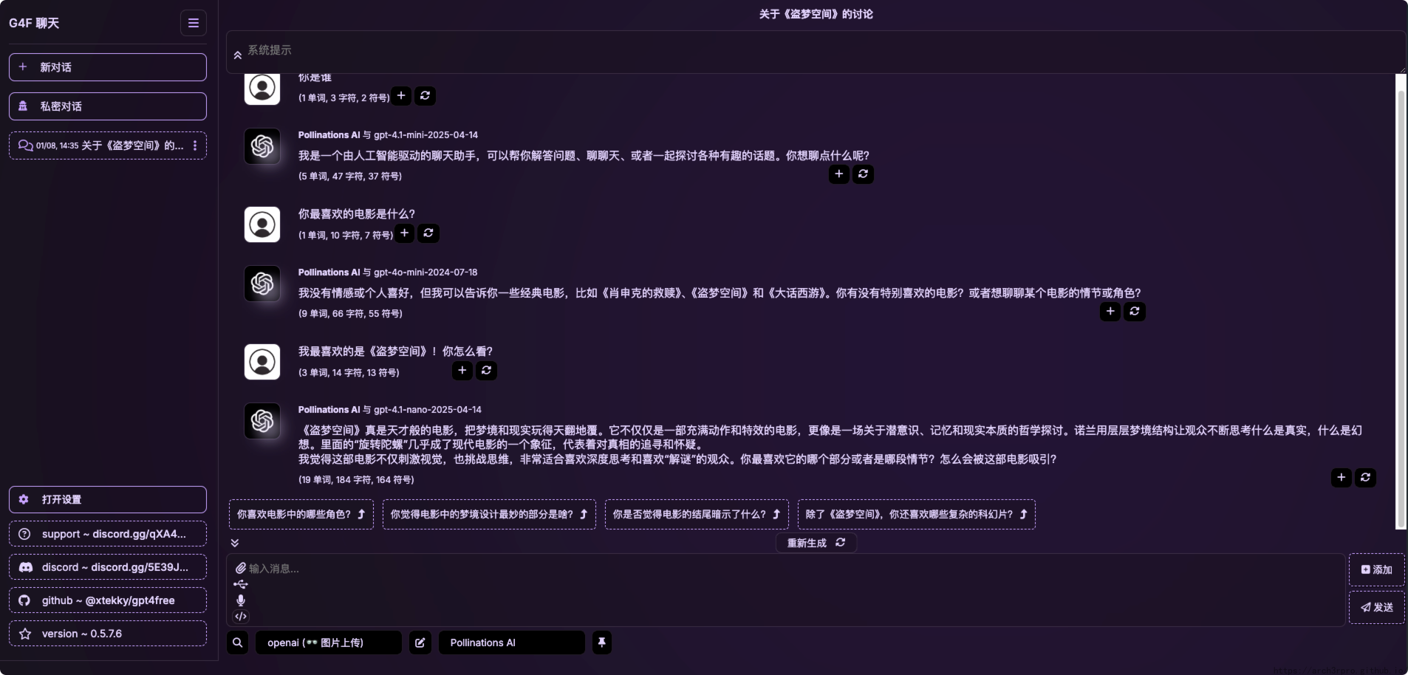The height and width of the screenshot is (675, 1408).
Task: Click plus icon on gpt-4o-mini reply
Action: click(x=1110, y=312)
